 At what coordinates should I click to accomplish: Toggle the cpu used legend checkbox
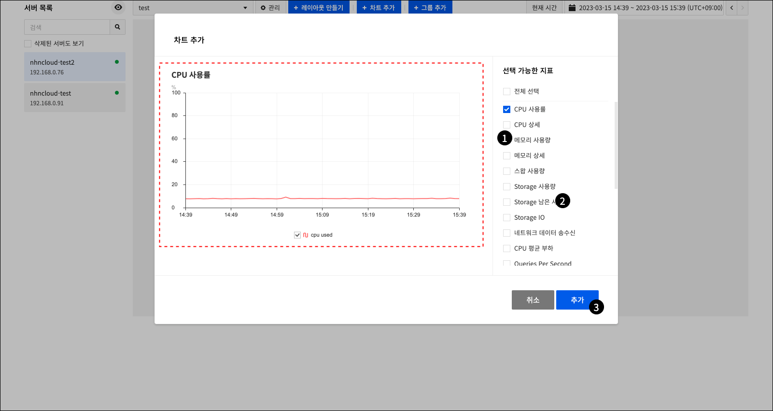[x=297, y=235]
